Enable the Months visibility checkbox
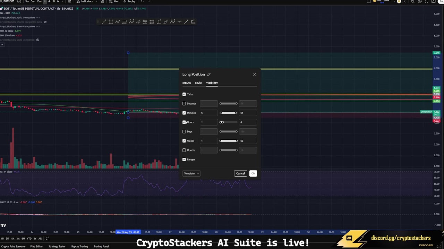 pos(184,150)
